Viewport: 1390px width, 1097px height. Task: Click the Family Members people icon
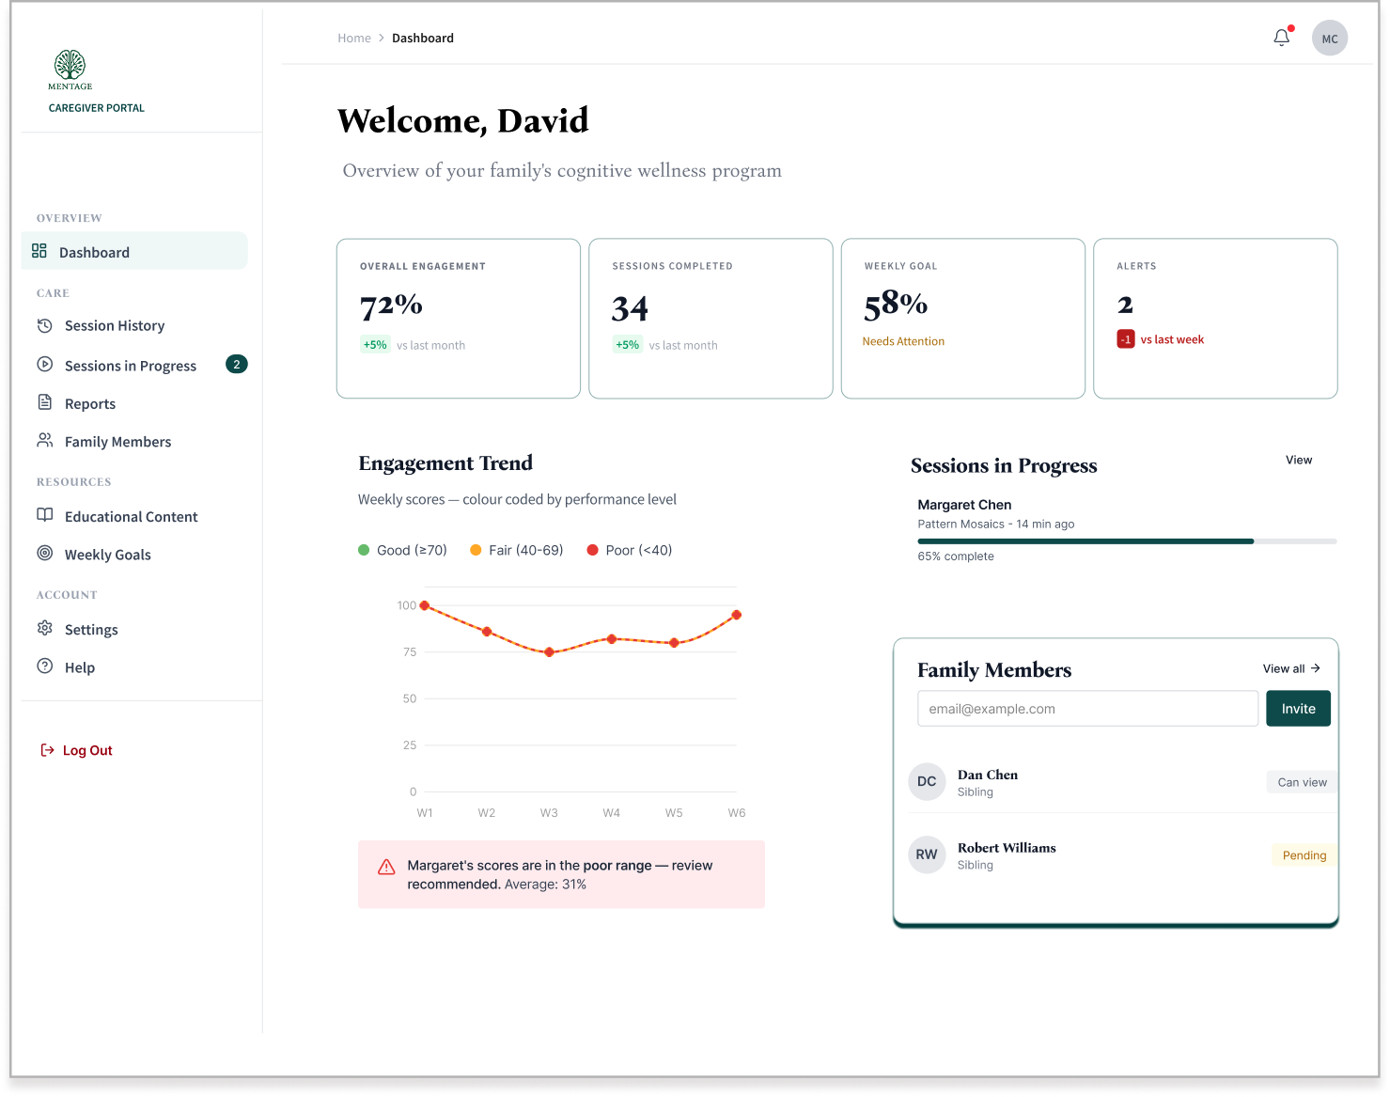(44, 440)
